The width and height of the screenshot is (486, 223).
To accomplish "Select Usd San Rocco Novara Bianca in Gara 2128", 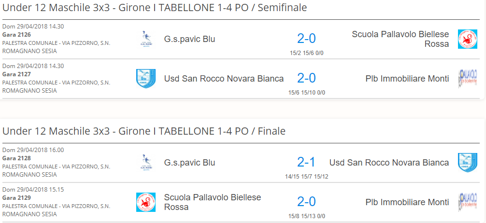I will 389,163.
